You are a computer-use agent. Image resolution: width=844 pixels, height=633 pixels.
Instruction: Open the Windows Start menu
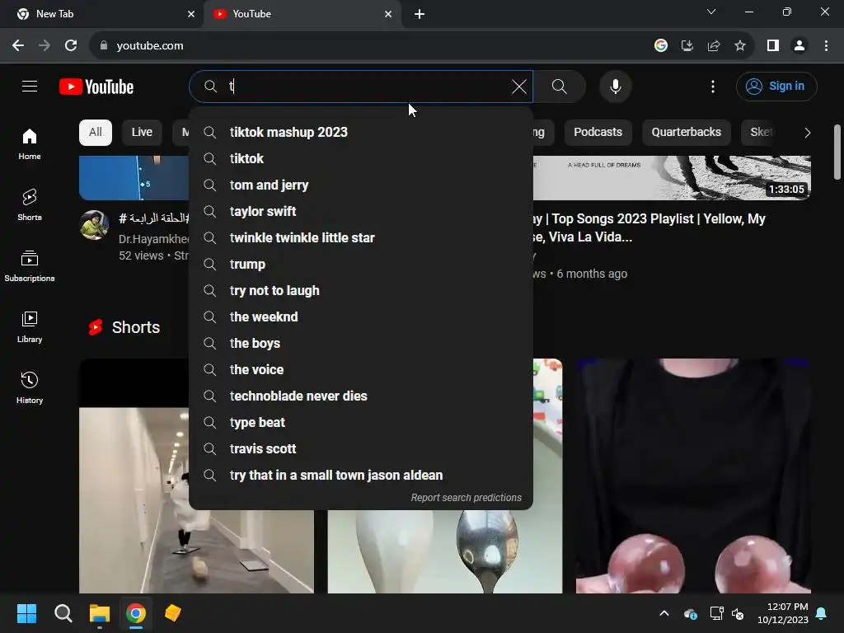pos(26,613)
